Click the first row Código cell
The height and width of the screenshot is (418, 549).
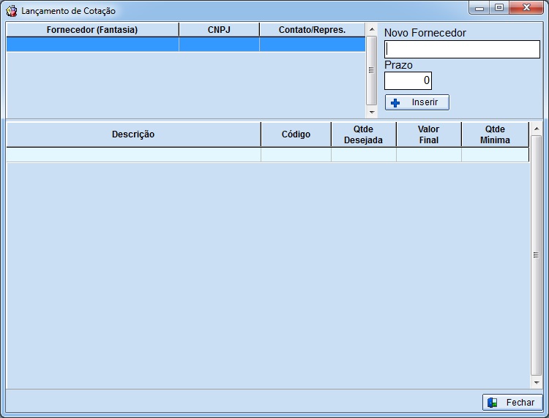pyautogui.click(x=296, y=155)
